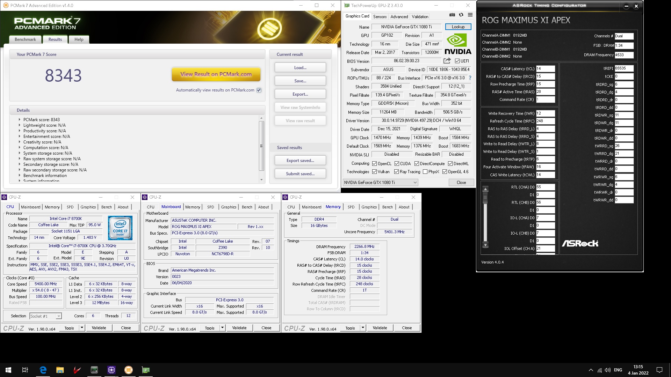Image resolution: width=671 pixels, height=377 pixels.
Task: Click Submit saved... button
Action: [x=300, y=174]
